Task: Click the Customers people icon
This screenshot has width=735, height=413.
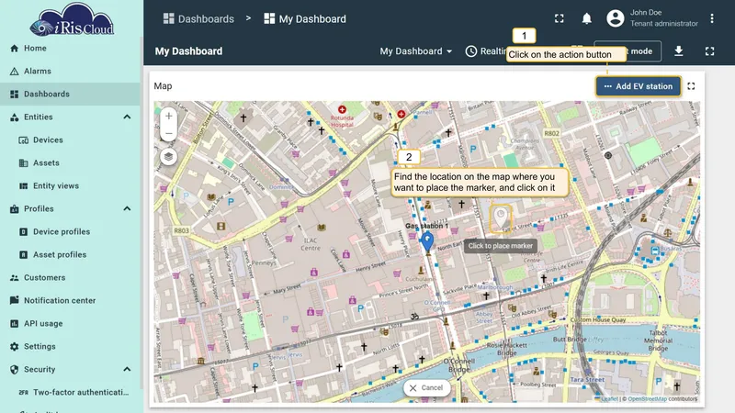Action: coord(15,278)
